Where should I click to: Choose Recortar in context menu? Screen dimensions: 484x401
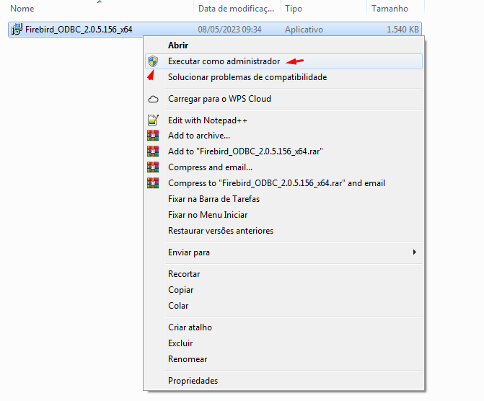point(283,274)
